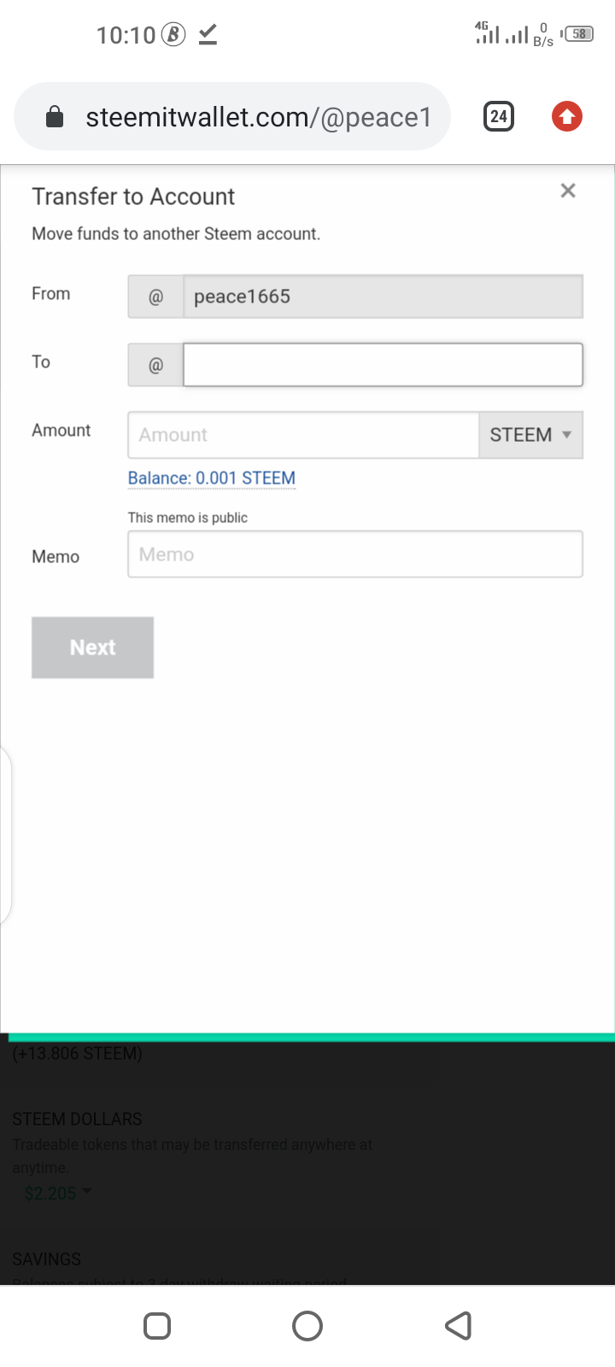The width and height of the screenshot is (615, 1367).
Task: Focus the Amount input field
Action: [303, 435]
